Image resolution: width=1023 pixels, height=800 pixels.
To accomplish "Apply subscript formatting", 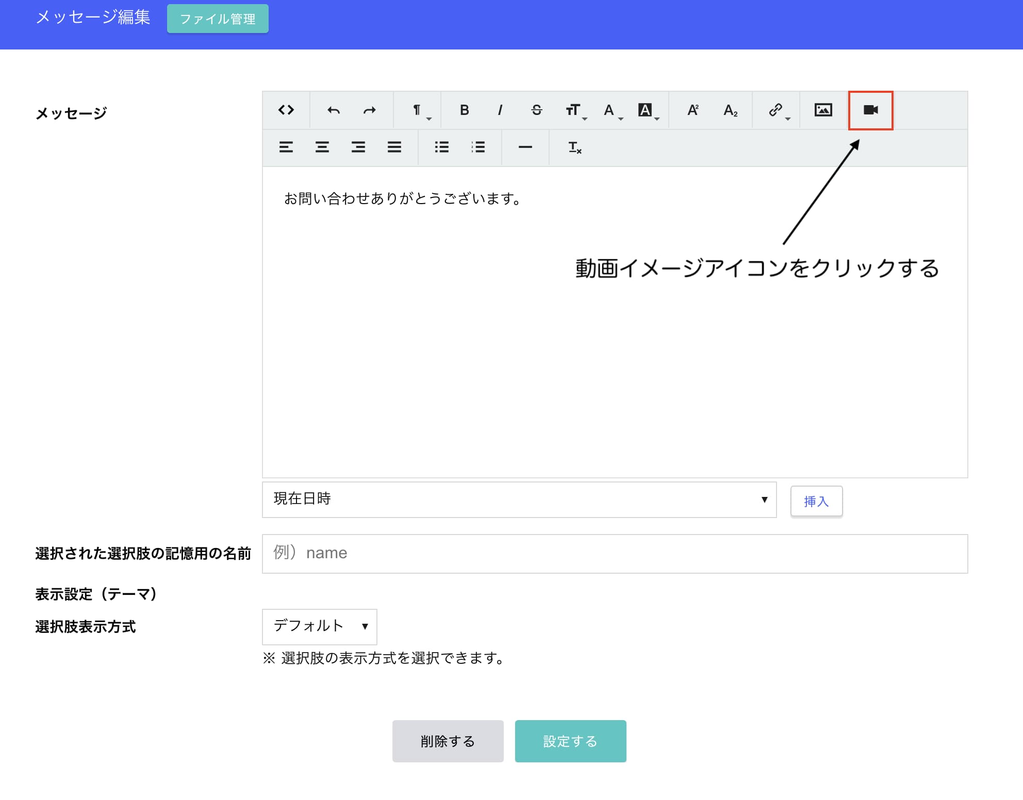I will tap(730, 110).
